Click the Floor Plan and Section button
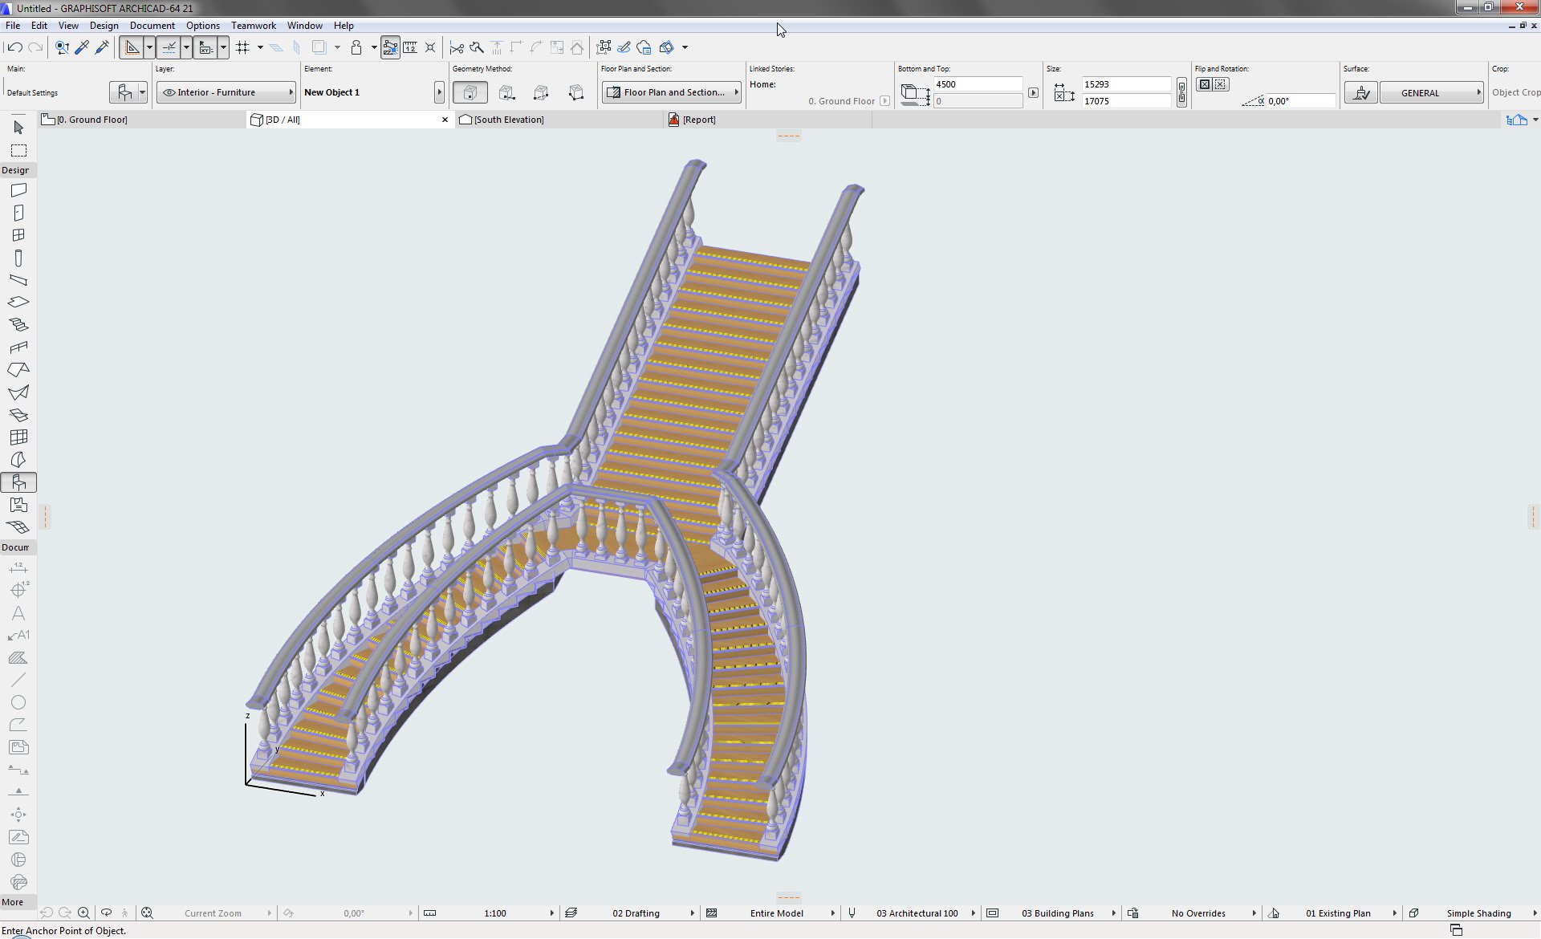The height and width of the screenshot is (939, 1541). pos(671,92)
